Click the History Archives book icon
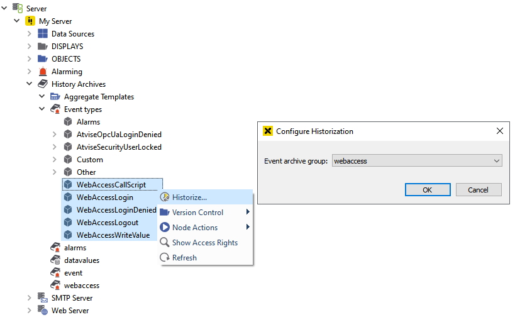Screen dimensions: 515x317 coord(43,84)
